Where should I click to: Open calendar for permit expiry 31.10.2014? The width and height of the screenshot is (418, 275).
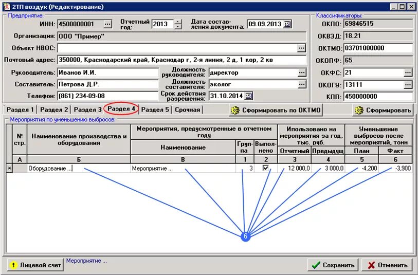(248, 96)
